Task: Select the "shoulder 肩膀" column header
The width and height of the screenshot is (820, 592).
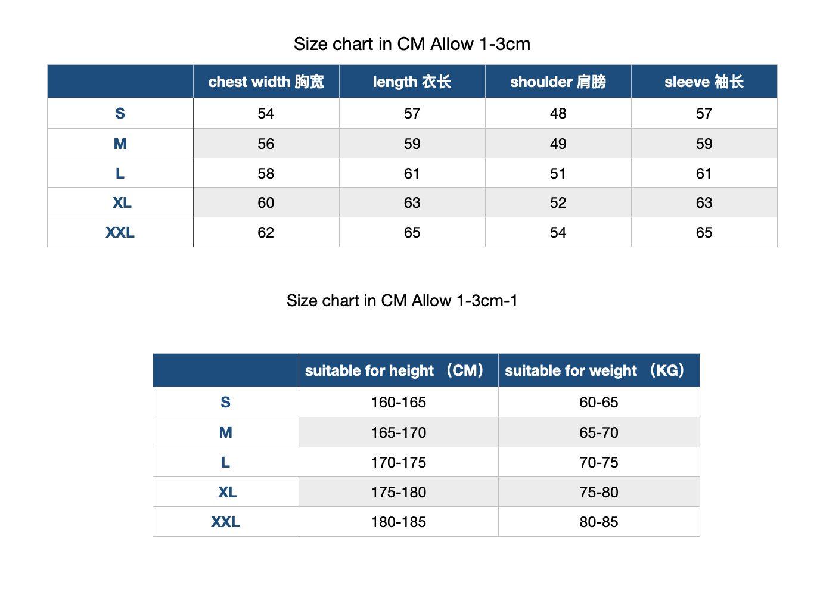Action: [558, 82]
